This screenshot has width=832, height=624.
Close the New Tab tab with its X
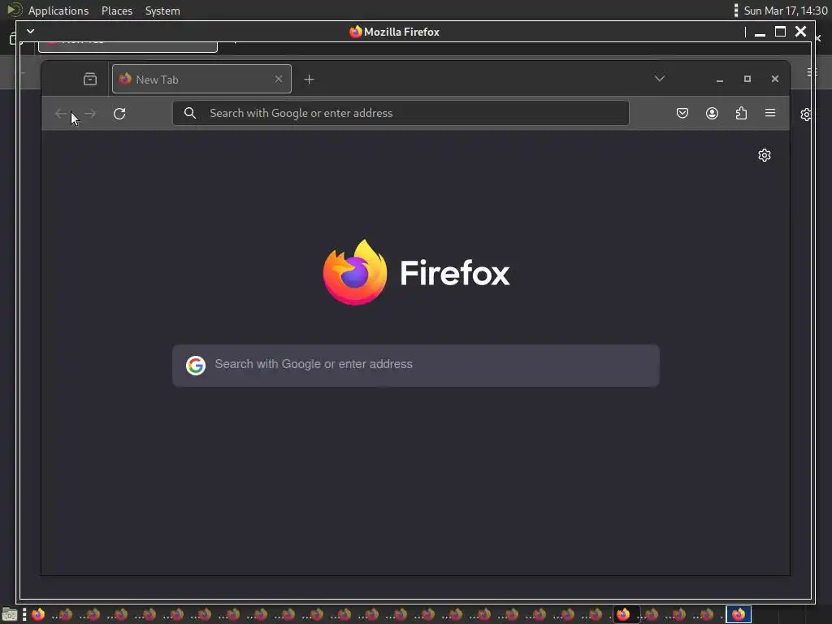(x=279, y=79)
